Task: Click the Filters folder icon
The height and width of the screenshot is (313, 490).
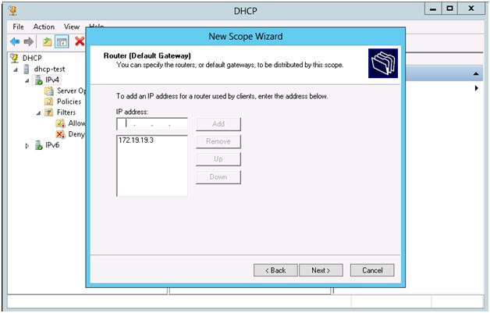Action: coord(48,112)
